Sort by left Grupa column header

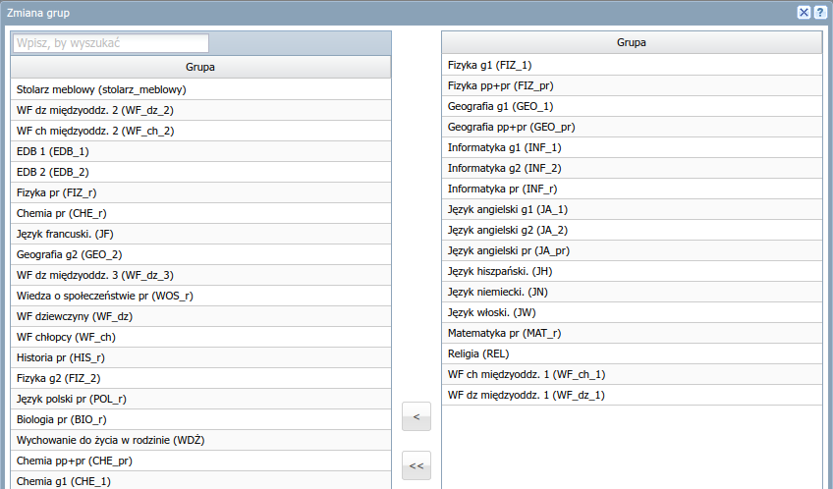click(200, 67)
